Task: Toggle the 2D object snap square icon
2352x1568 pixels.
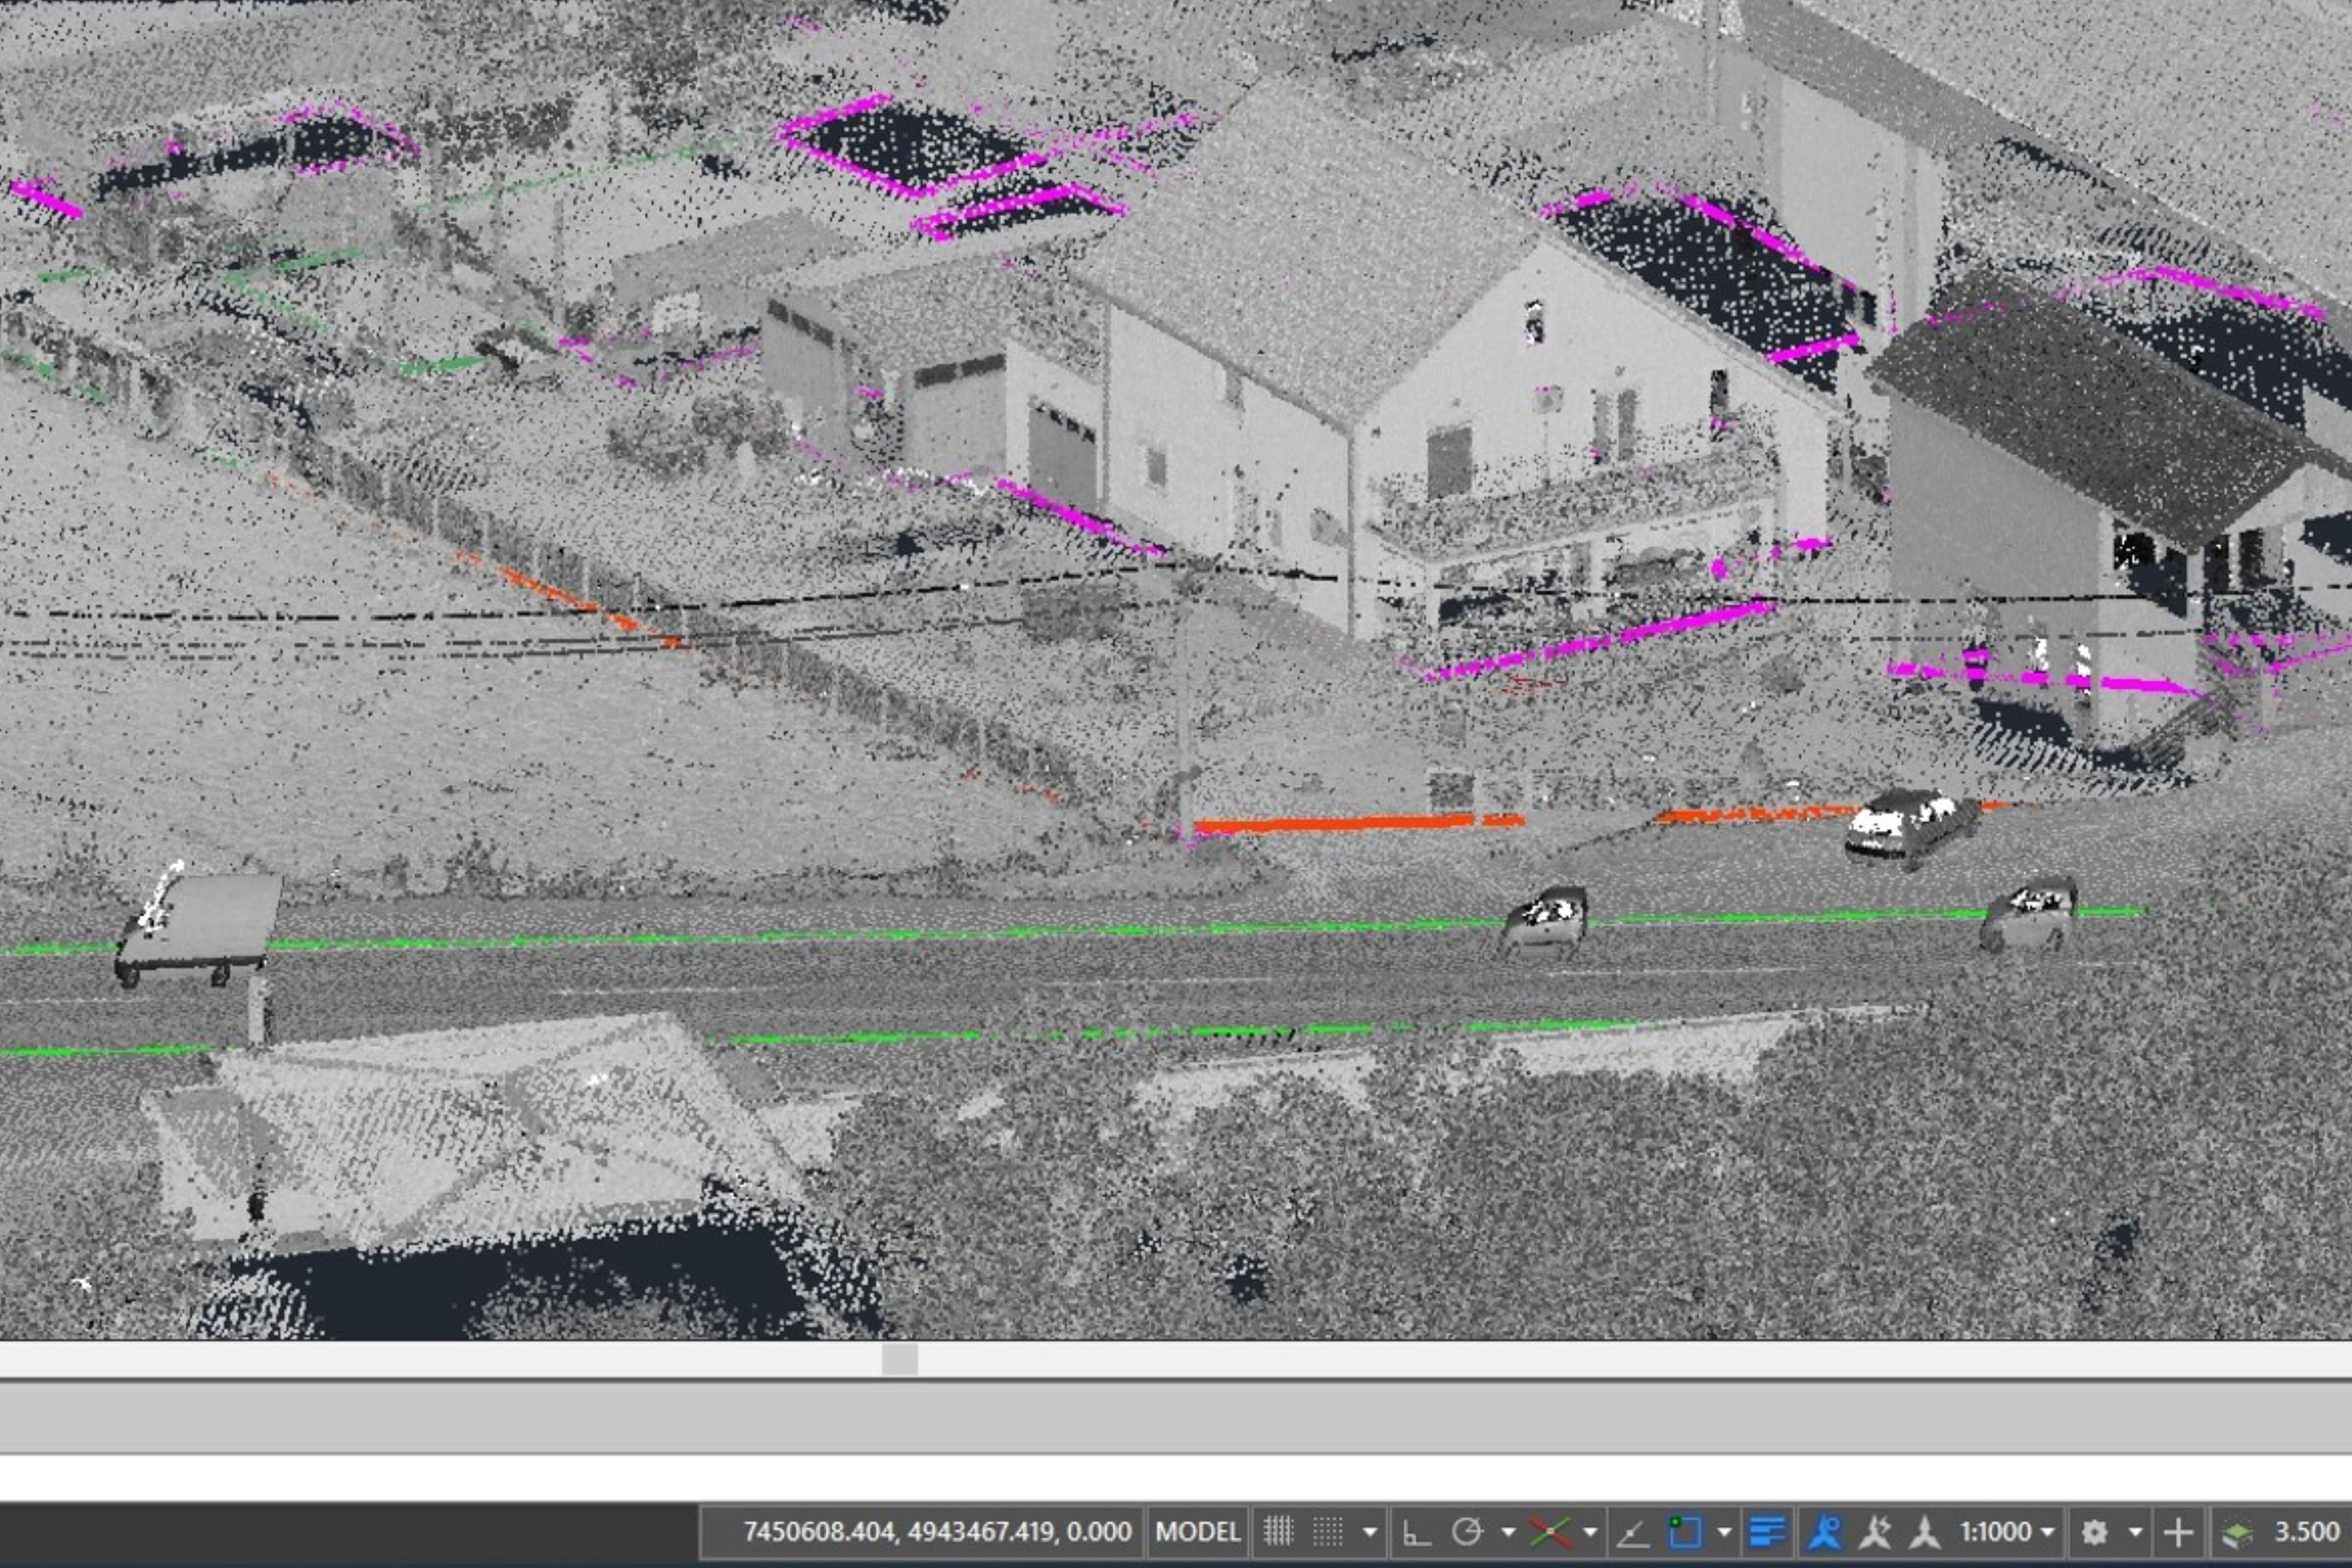Action: (1684, 1532)
